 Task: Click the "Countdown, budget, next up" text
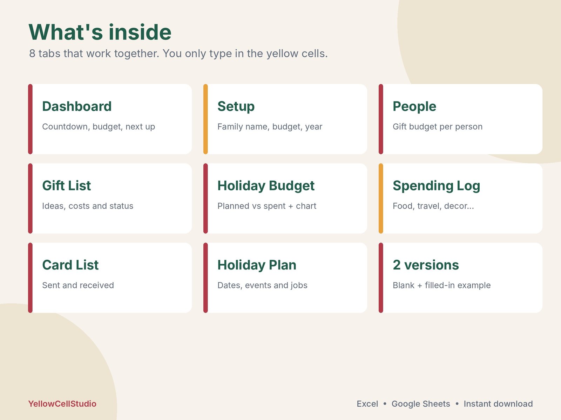[x=99, y=127]
